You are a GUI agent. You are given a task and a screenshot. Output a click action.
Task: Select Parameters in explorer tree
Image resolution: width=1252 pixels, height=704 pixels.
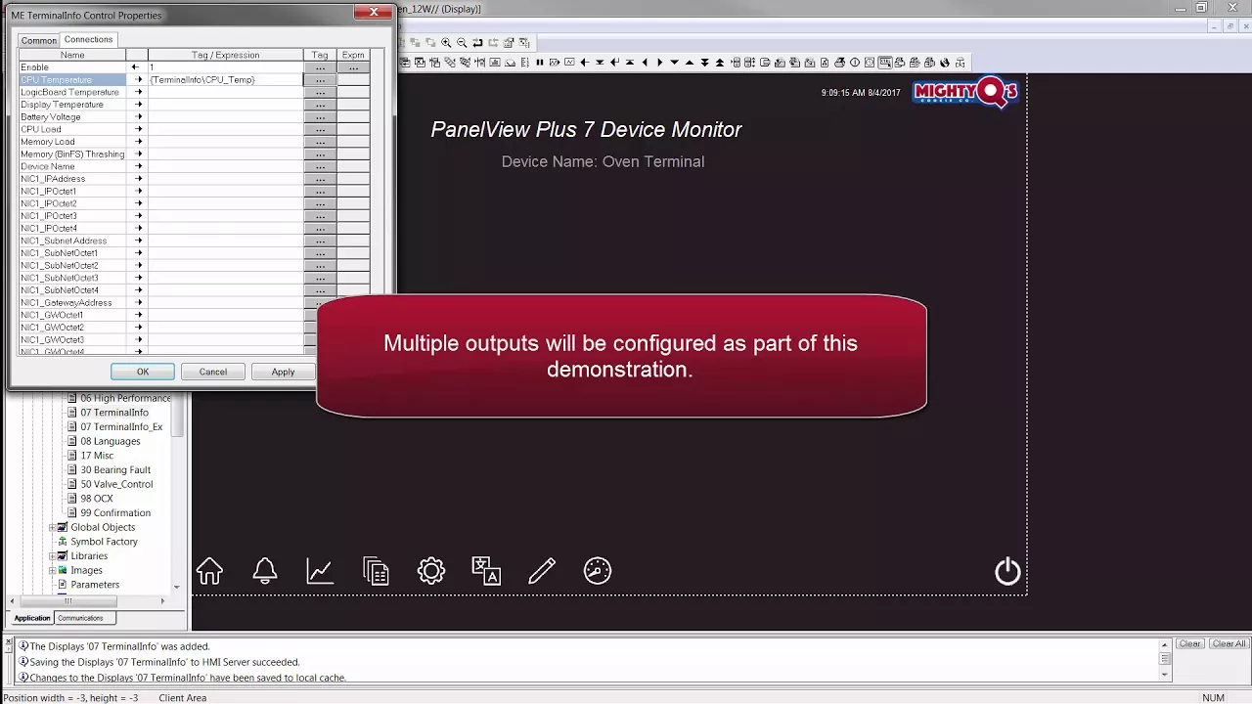point(95,585)
